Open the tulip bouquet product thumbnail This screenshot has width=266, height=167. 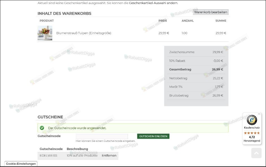pos(45,33)
